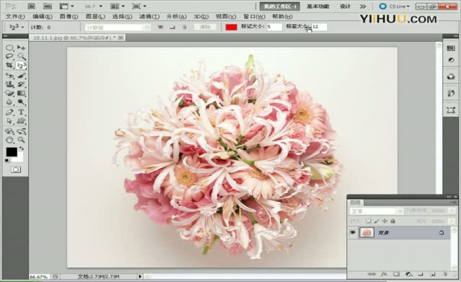Click the red count color swatch
Image resolution: width=461 pixels, height=282 pixels.
point(231,27)
